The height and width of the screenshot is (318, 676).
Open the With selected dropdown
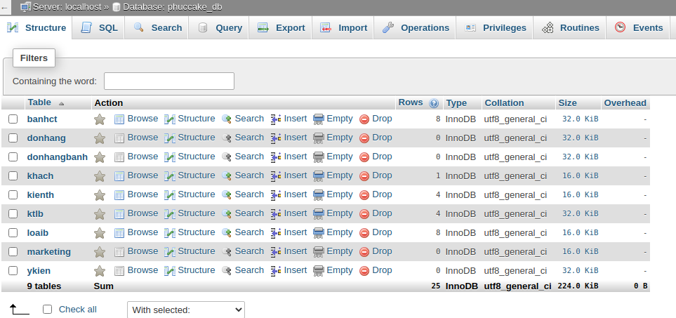[x=185, y=310]
